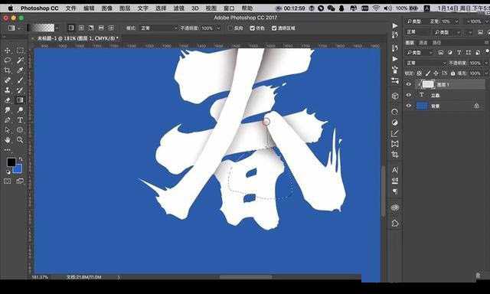Toggle the lock image pixels brush button

pyautogui.click(x=428, y=73)
